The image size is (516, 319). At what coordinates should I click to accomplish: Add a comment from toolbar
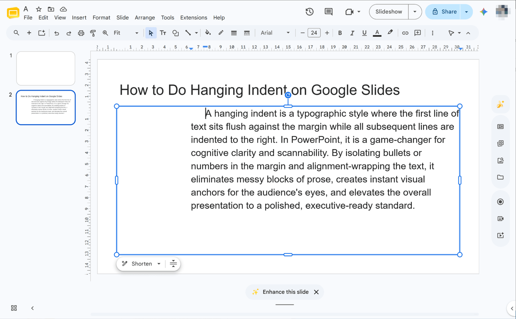point(418,33)
